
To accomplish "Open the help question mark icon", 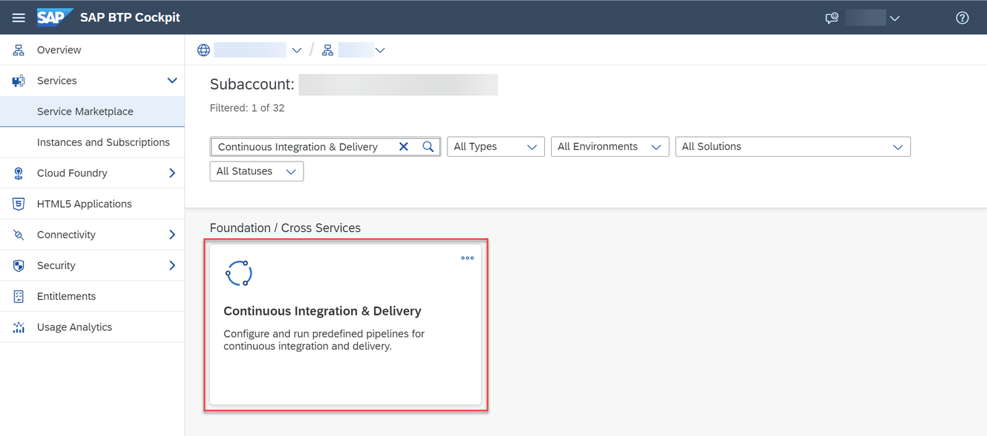I will [x=962, y=18].
